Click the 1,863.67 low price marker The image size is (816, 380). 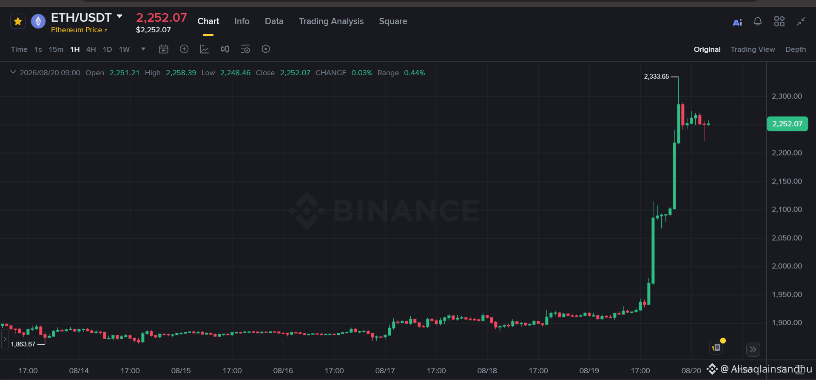coord(23,344)
